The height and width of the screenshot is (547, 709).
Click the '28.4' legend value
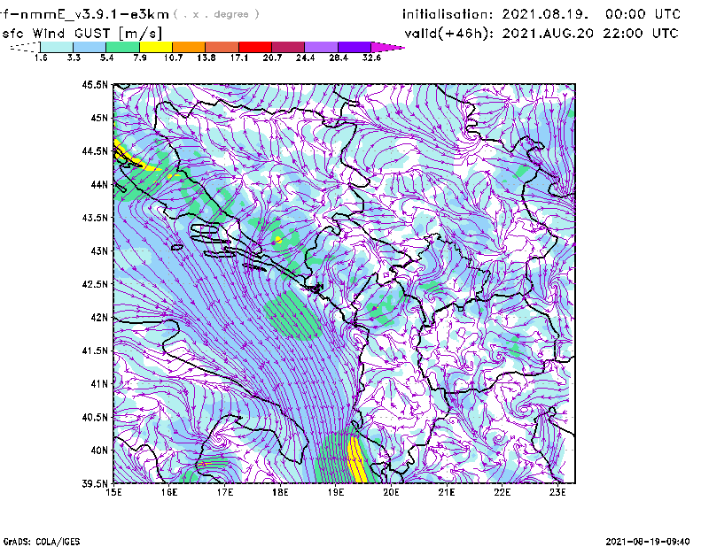click(339, 58)
